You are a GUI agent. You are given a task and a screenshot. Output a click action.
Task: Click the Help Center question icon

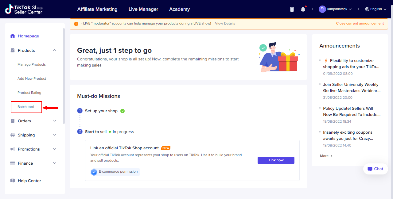pyautogui.click(x=13, y=181)
